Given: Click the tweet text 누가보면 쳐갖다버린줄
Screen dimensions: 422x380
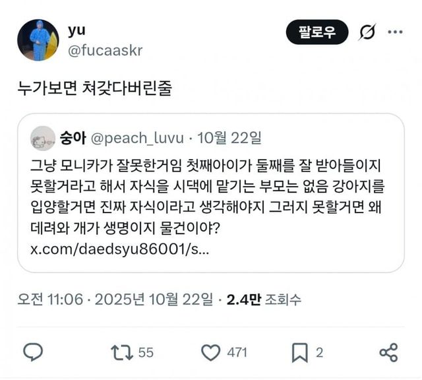Looking at the screenshot, I should [95, 89].
